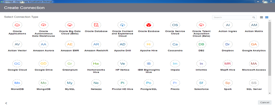Click the MySQL My icon
The image size is (275, 107).
[70, 83]
